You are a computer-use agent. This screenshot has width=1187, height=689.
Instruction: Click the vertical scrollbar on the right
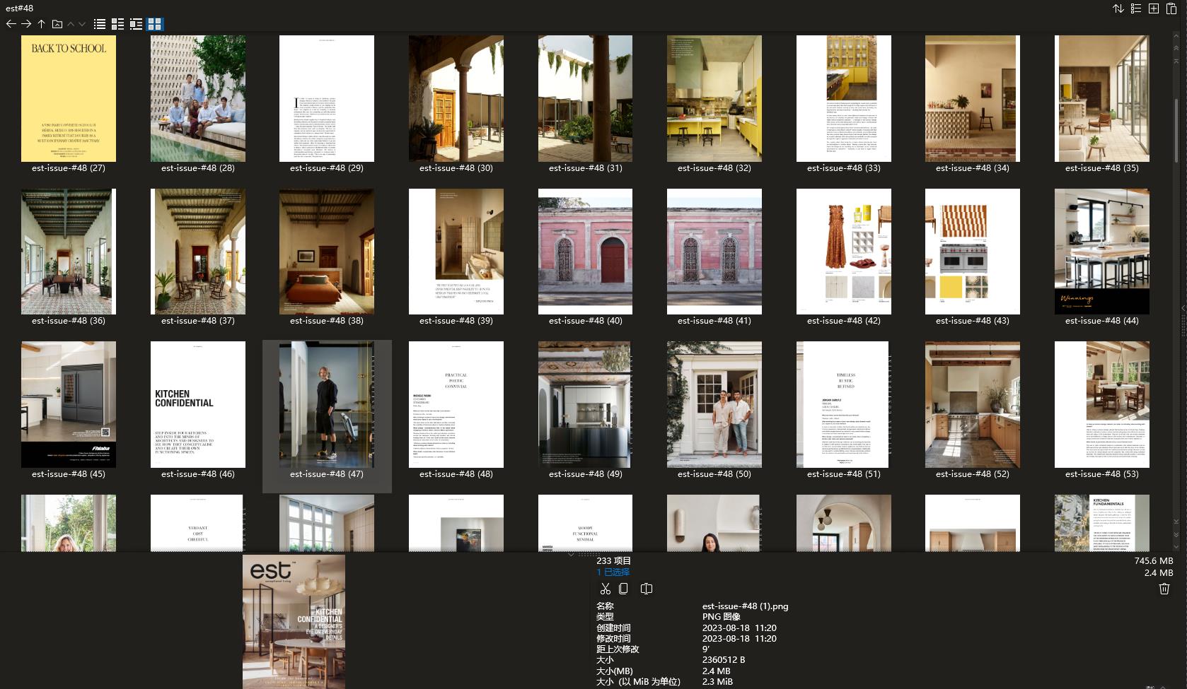(x=1176, y=141)
